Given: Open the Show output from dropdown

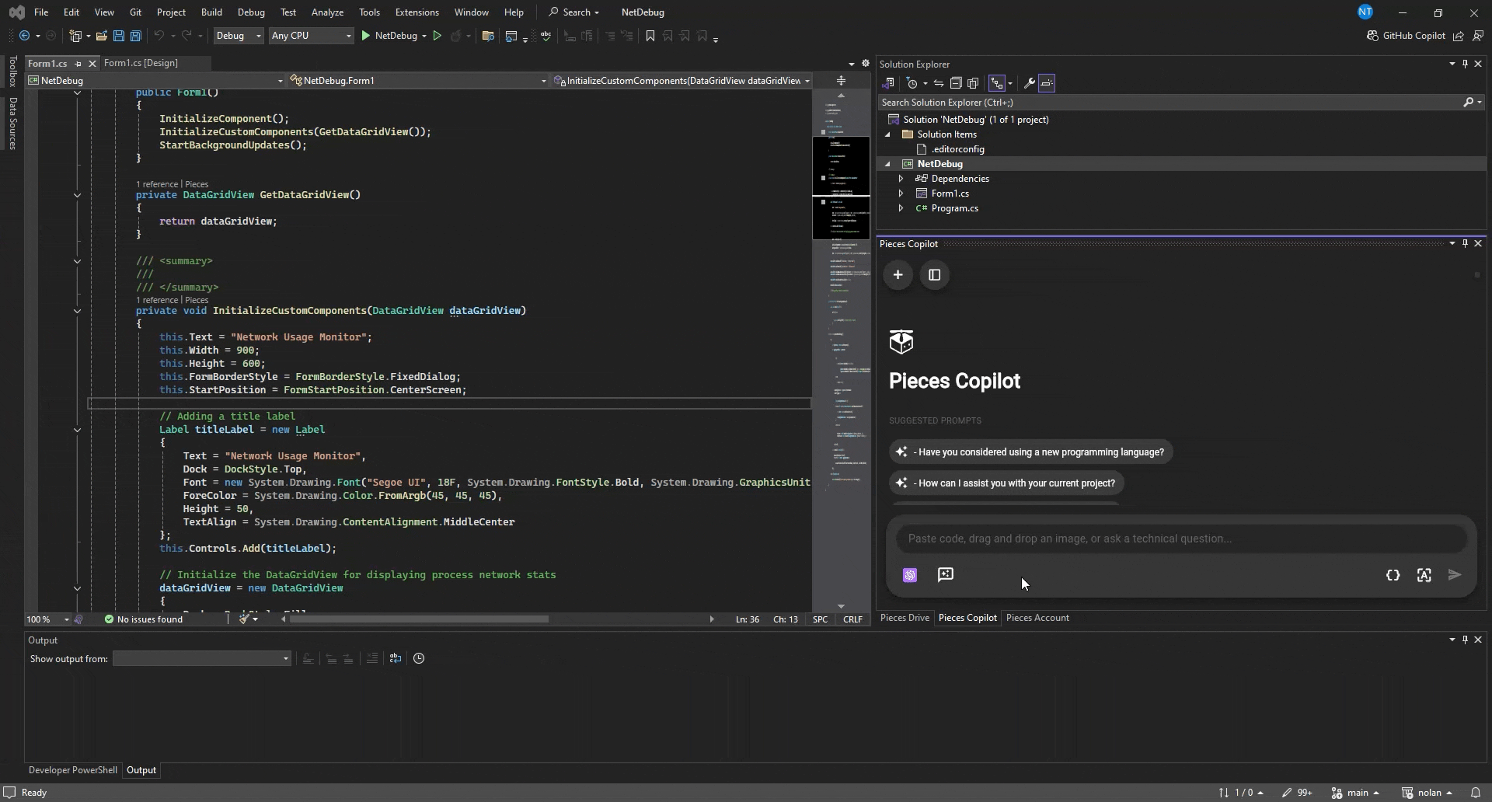Looking at the screenshot, I should [x=202, y=659].
